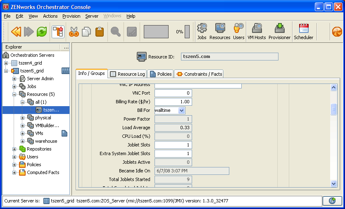345x209 pixels.
Task: Expand the physical group
Action: point(22,118)
